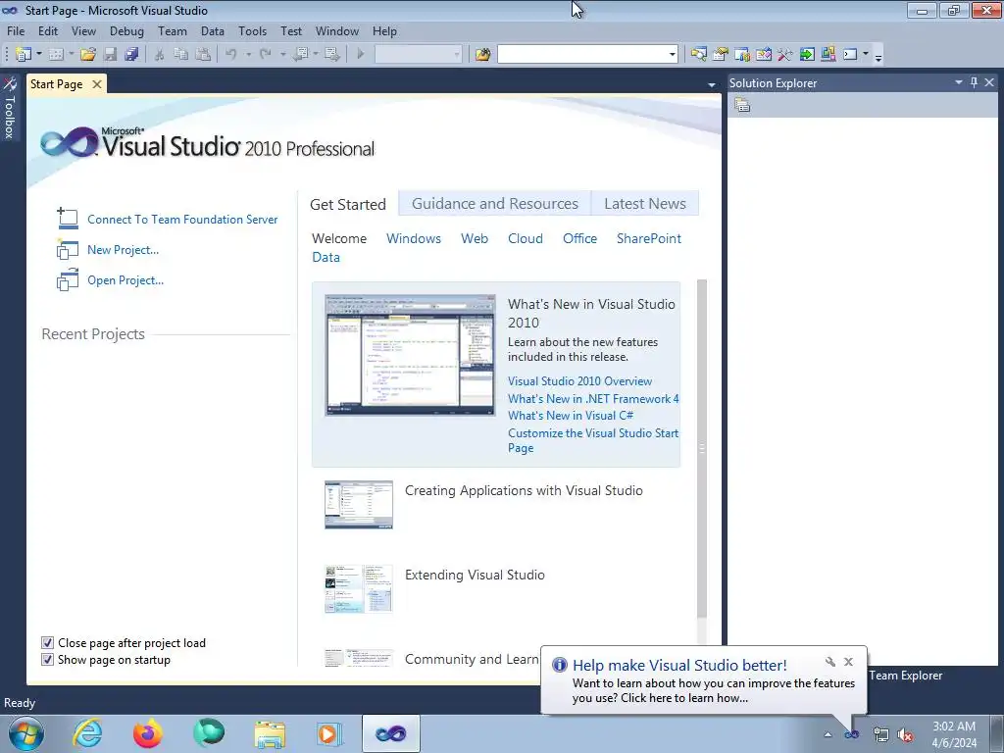Click inside the Find combo box field

tap(582, 55)
